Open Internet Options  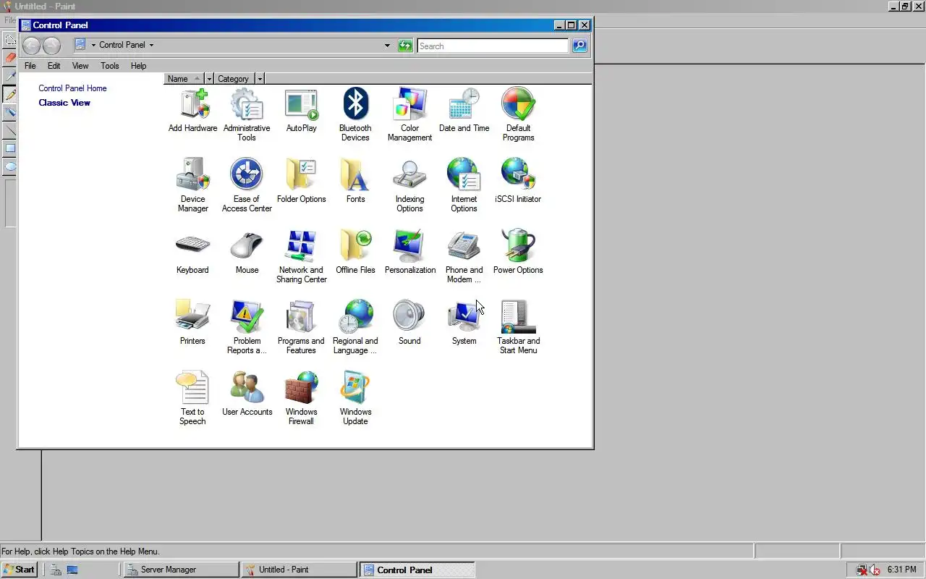(x=464, y=186)
